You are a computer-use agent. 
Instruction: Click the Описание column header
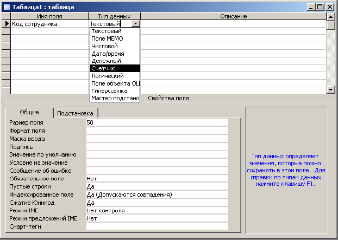(x=234, y=16)
